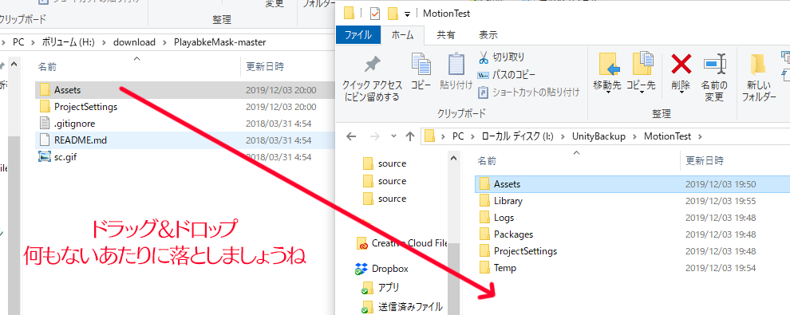
Task: Open the recent locations dropdown chevron
Action: 393,136
